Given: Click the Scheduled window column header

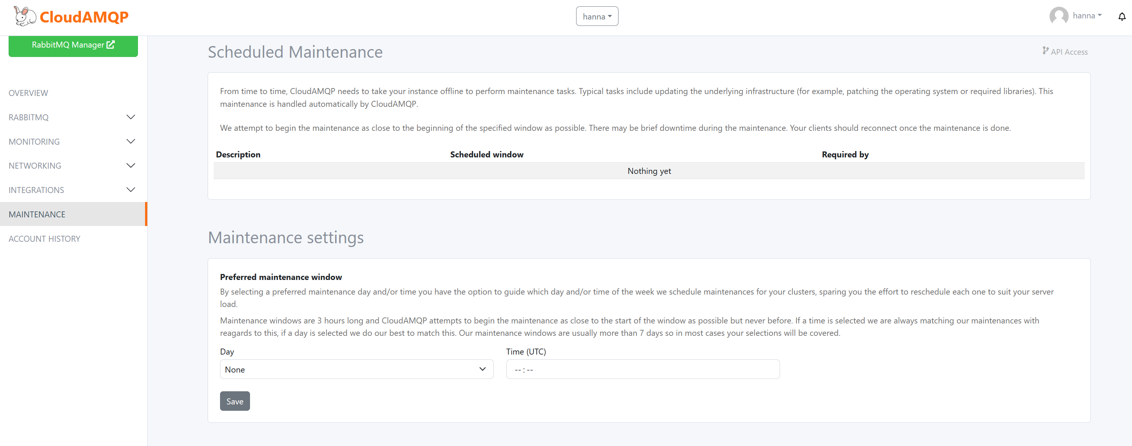Looking at the screenshot, I should [x=487, y=154].
